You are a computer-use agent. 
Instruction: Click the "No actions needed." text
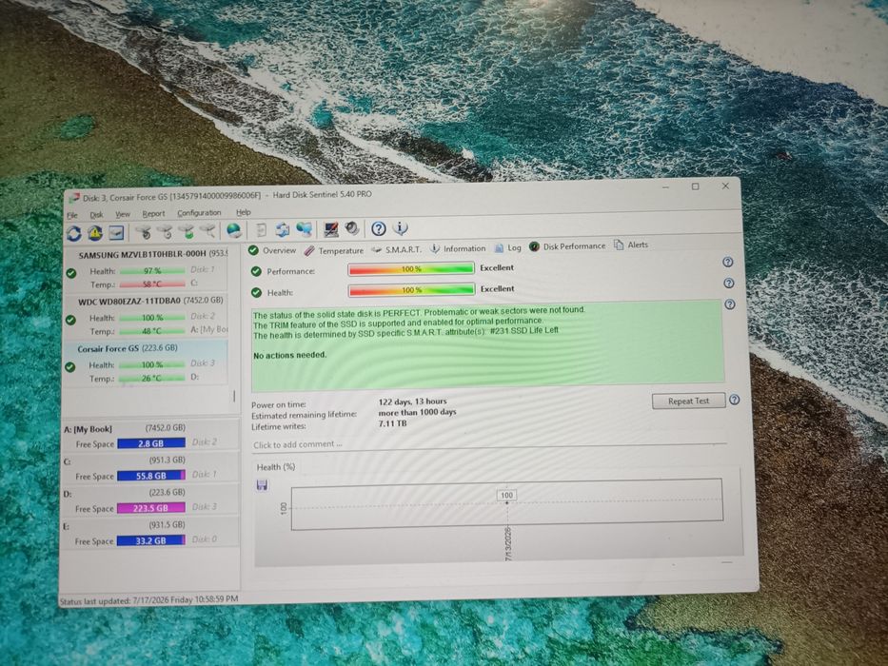(x=290, y=355)
